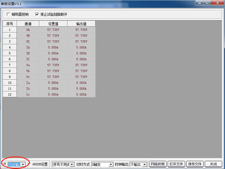Screen dimensions: 225x169
Task: Click the 关闭 button at the bottom
Action: (213, 164)
